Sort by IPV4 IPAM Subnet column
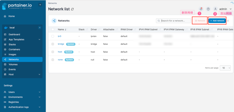234x112 pixels. point(150,29)
